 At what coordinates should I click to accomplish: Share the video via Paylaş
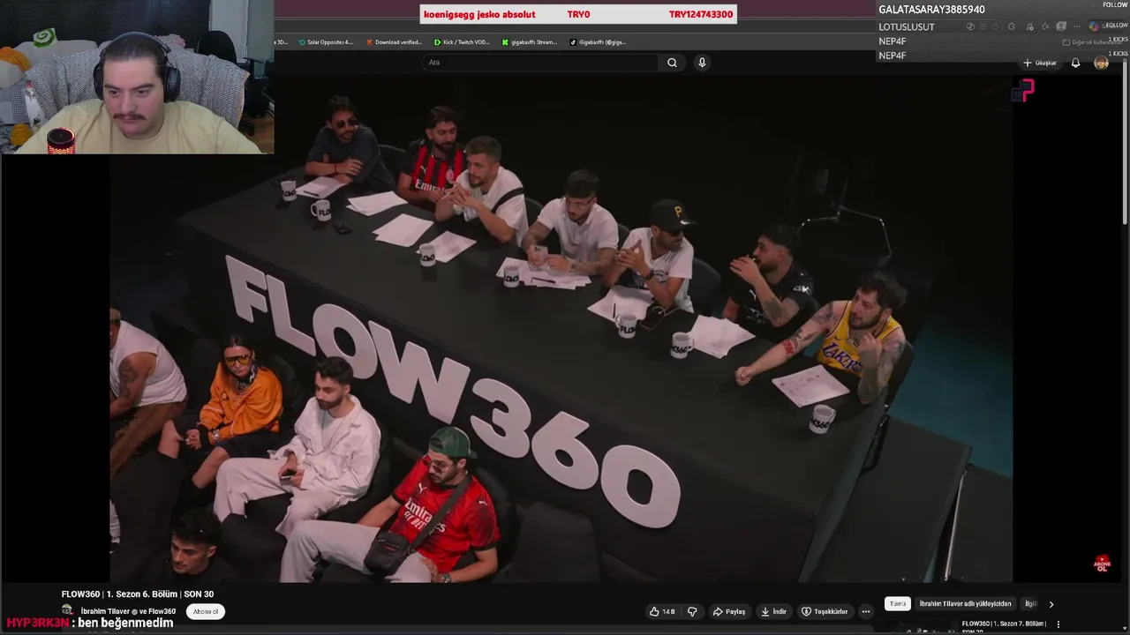click(x=729, y=611)
